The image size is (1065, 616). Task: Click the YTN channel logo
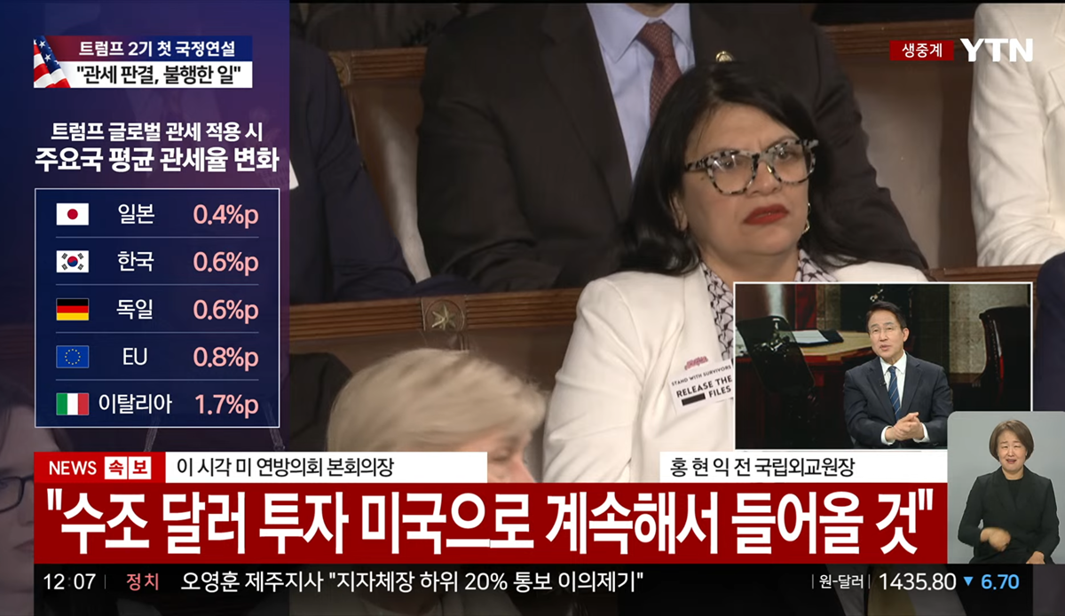[x=998, y=50]
